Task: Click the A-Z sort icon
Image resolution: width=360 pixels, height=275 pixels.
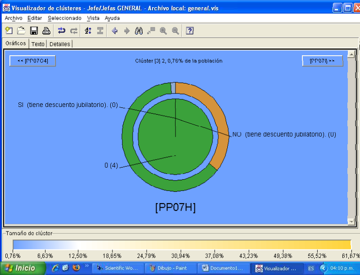Action: coord(88,31)
